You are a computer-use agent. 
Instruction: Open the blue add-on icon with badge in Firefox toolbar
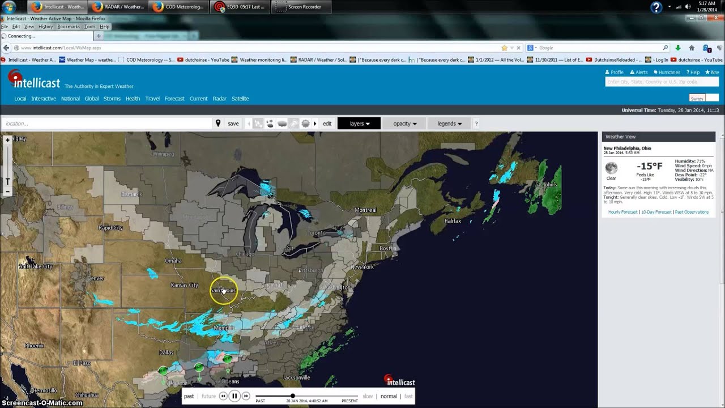click(x=707, y=48)
